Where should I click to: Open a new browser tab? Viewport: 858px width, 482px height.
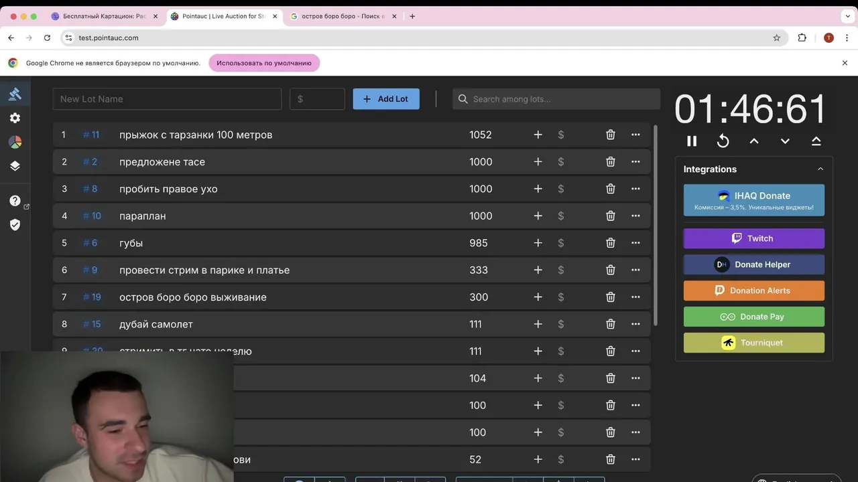pos(412,16)
